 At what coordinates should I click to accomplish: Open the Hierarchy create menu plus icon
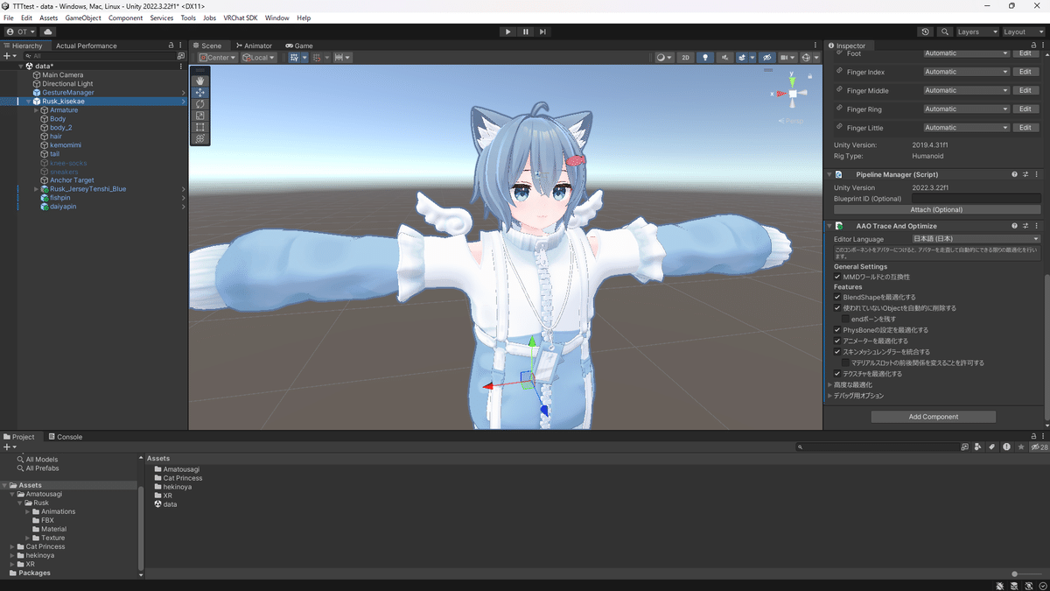coord(7,55)
